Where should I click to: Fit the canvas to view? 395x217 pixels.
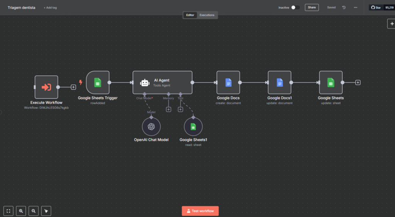point(8,211)
